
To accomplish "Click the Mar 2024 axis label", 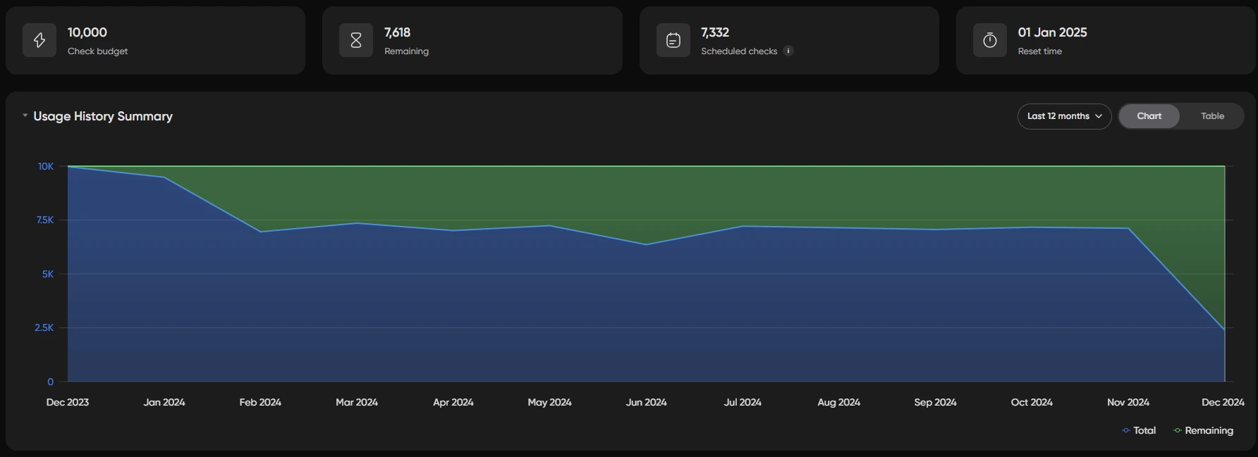I will pos(357,402).
